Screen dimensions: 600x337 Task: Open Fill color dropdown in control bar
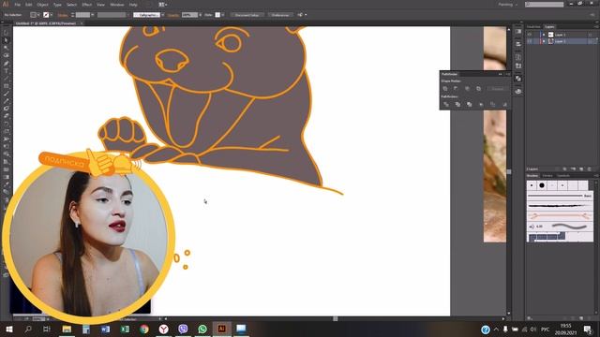tap(38, 15)
